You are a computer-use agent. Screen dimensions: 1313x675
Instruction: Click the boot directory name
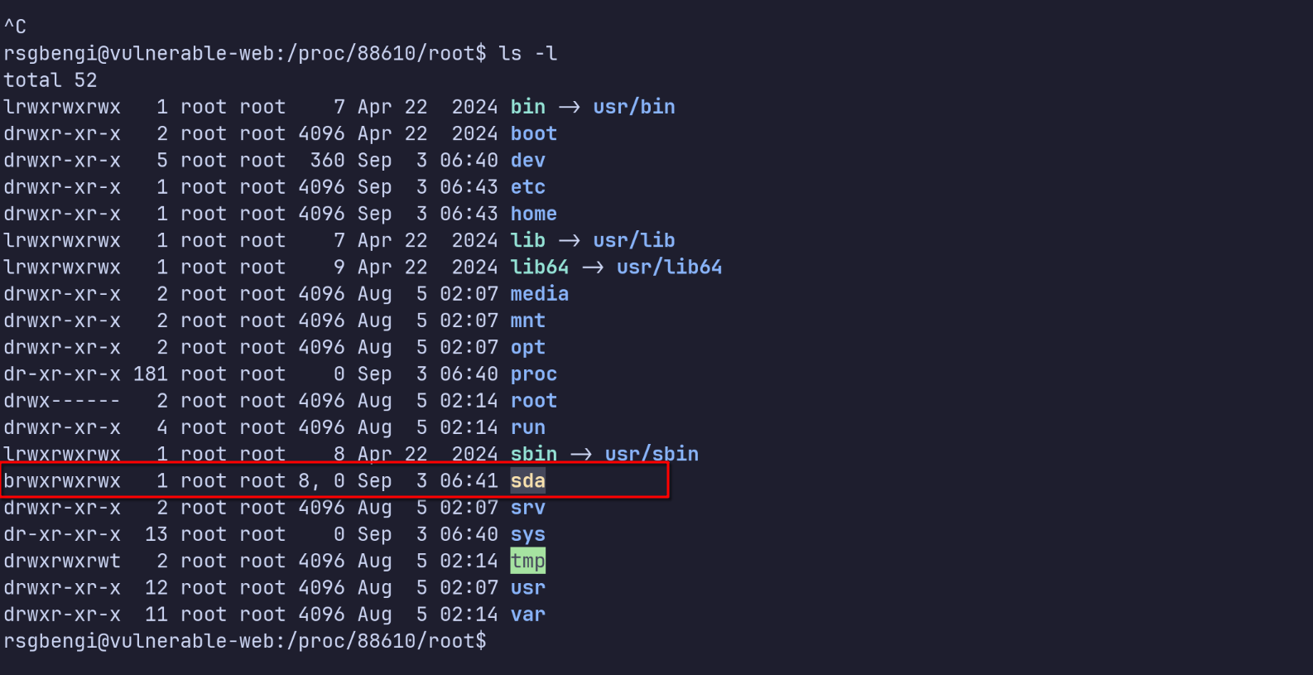pyautogui.click(x=533, y=134)
